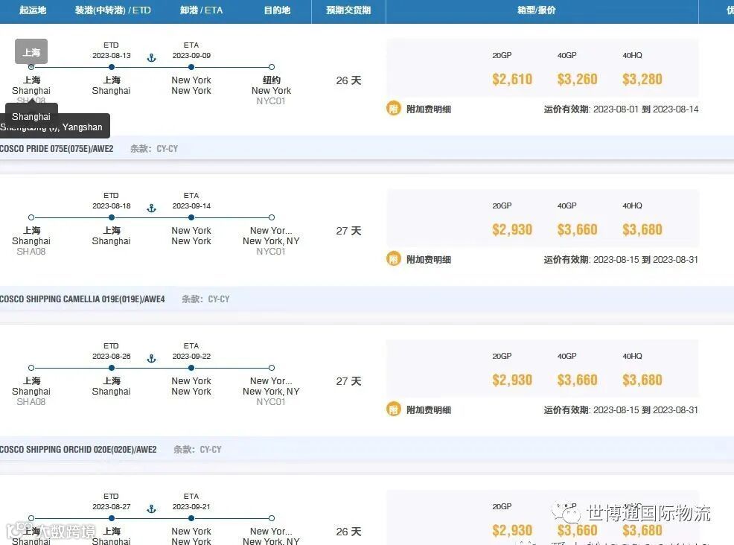This screenshot has height=545, width=734.
Task: Click the 箱型/报价 column header
Action: 537,10
